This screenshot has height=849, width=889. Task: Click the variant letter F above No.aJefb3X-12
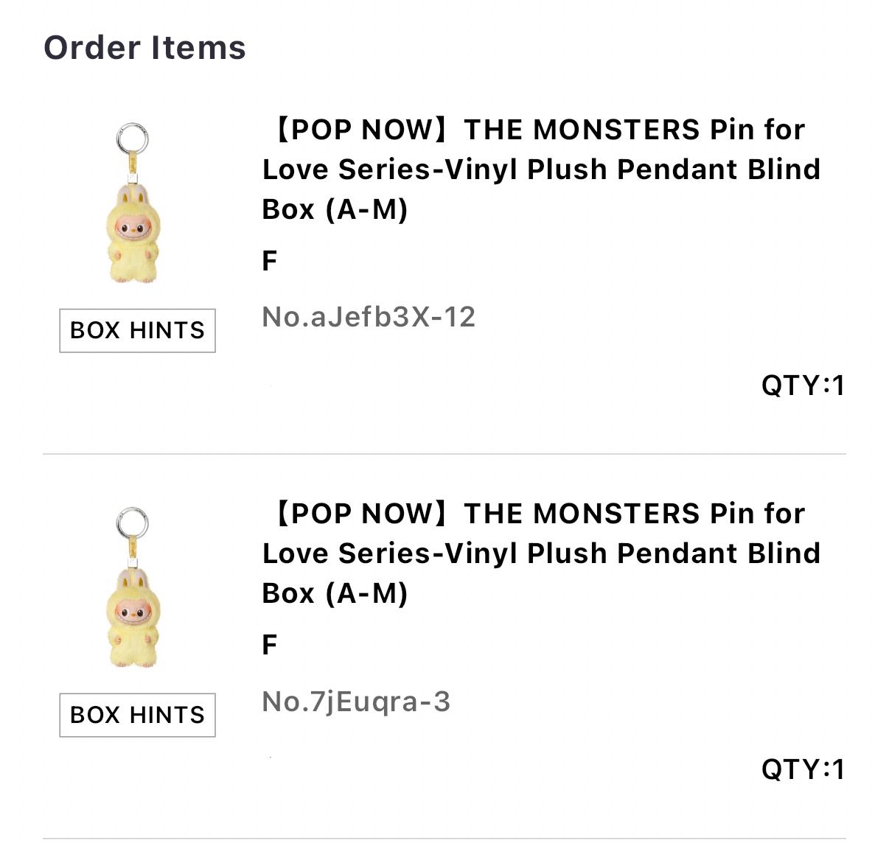[x=270, y=261]
